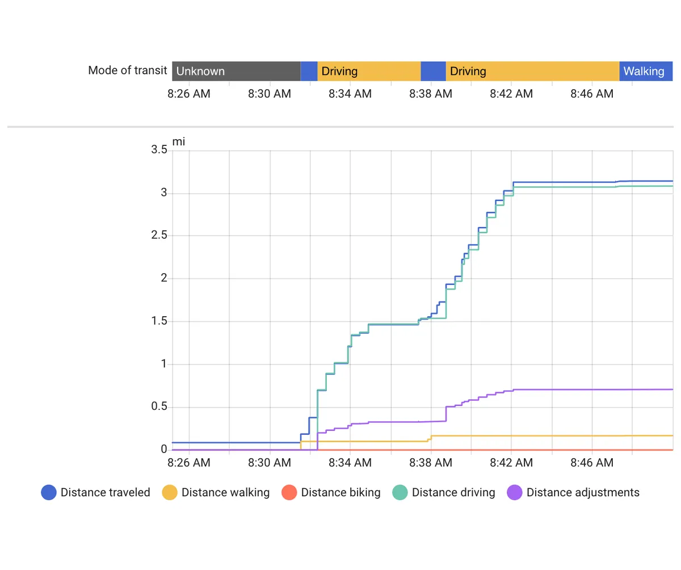Click the blue segment between Driving bars
681x570 pixels.
pyautogui.click(x=433, y=71)
